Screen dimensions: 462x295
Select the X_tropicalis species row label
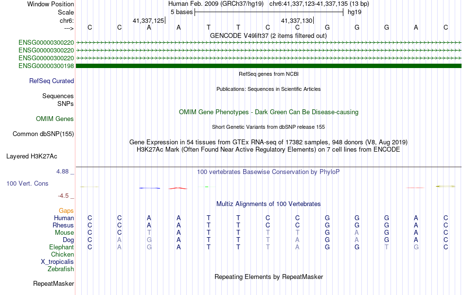pos(57,262)
